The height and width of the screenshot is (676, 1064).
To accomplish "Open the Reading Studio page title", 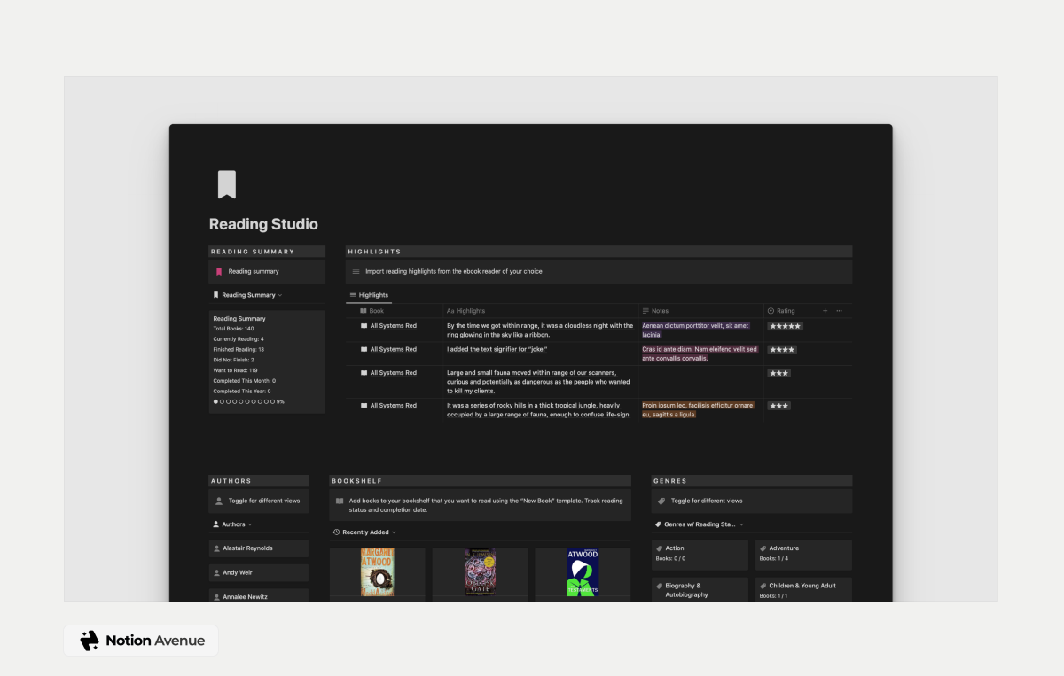I will [x=263, y=224].
